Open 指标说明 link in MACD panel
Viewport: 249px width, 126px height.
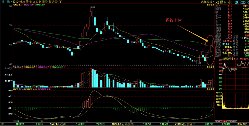pos(210,89)
